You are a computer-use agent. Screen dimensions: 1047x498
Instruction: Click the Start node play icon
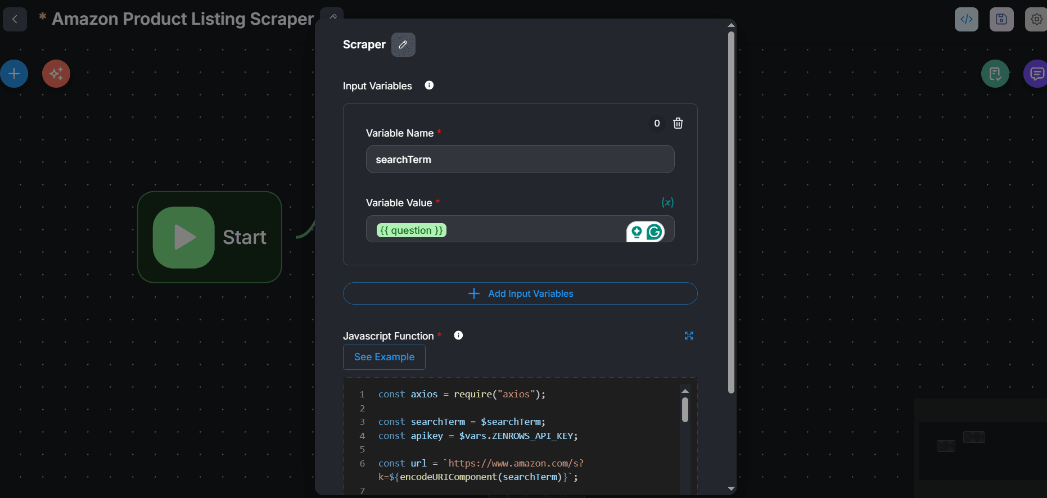pos(184,237)
